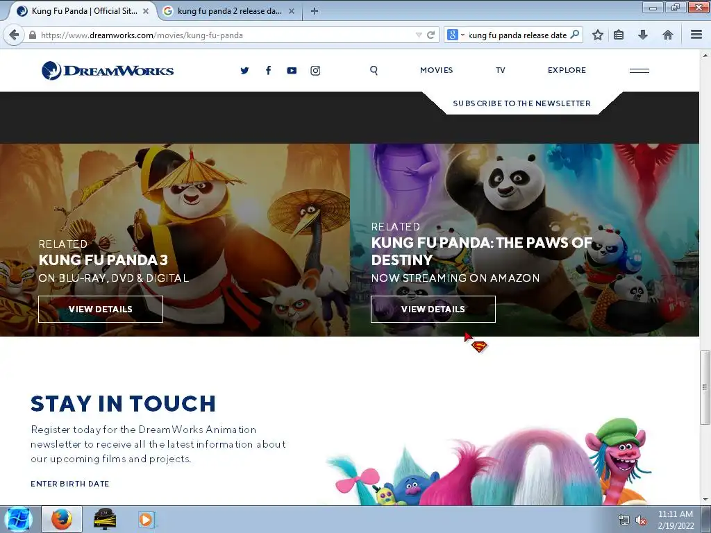Click the KUNG FU PANDA 3 title
Image resolution: width=711 pixels, height=533 pixels.
coord(103,260)
